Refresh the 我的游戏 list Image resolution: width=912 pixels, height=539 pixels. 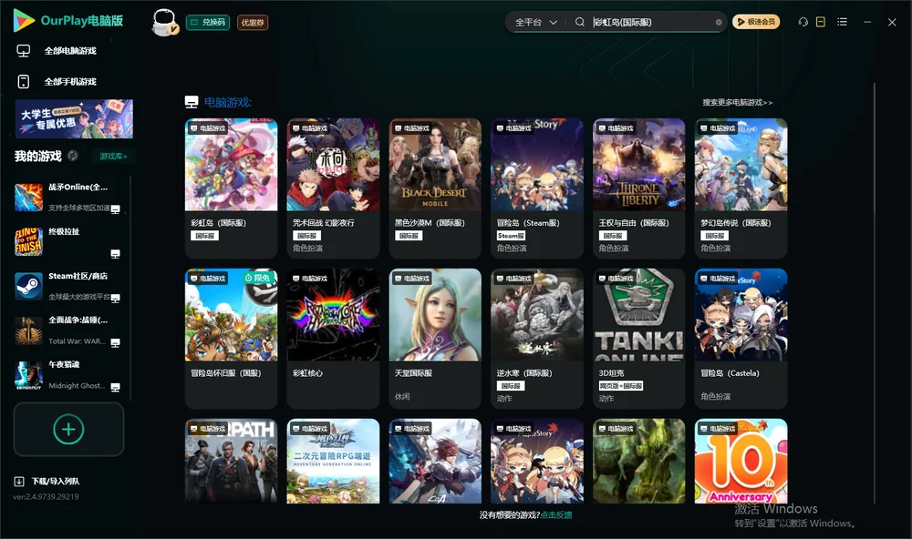click(73, 156)
